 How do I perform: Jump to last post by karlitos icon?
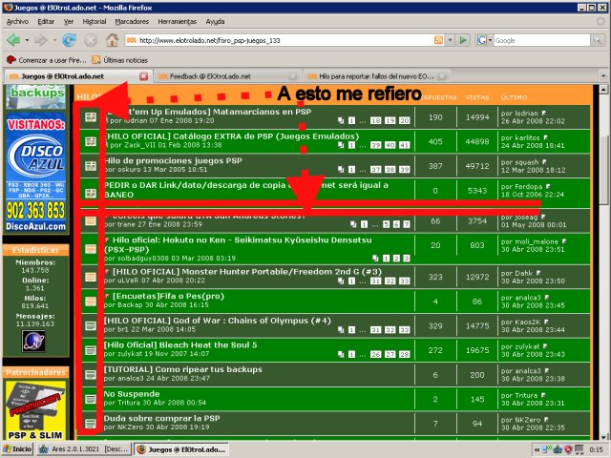point(545,137)
